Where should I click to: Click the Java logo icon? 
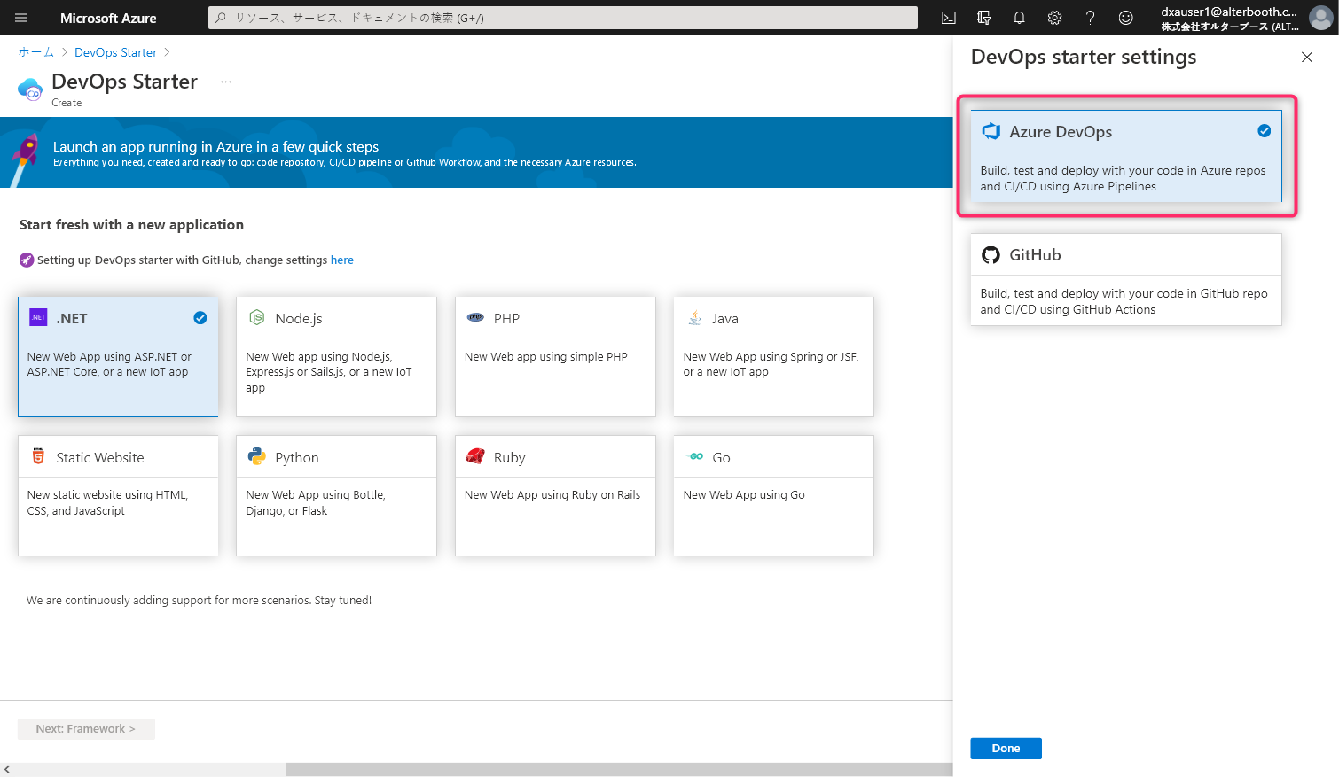pyautogui.click(x=694, y=317)
